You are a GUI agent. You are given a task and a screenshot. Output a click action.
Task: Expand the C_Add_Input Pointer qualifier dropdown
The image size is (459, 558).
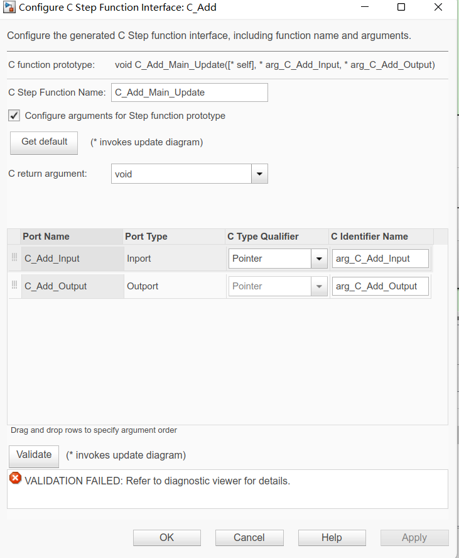319,259
